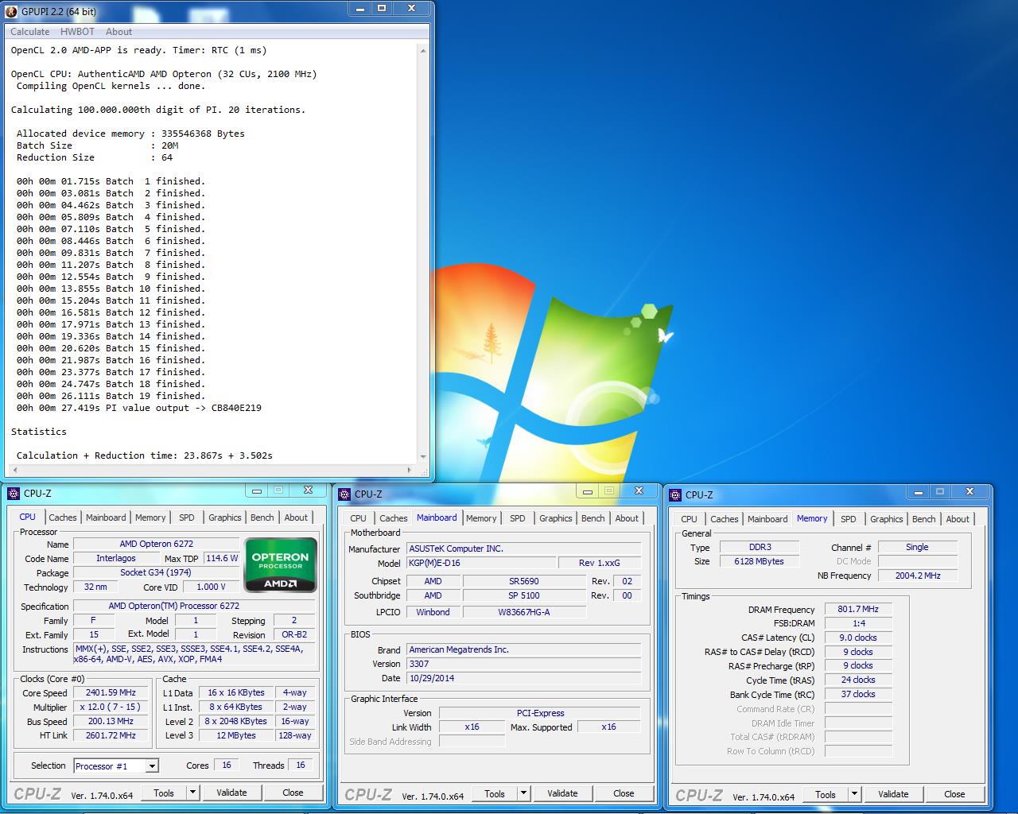This screenshot has height=814, width=1018.
Task: Switch to Mainboard tab in CPU window
Action: click(106, 517)
